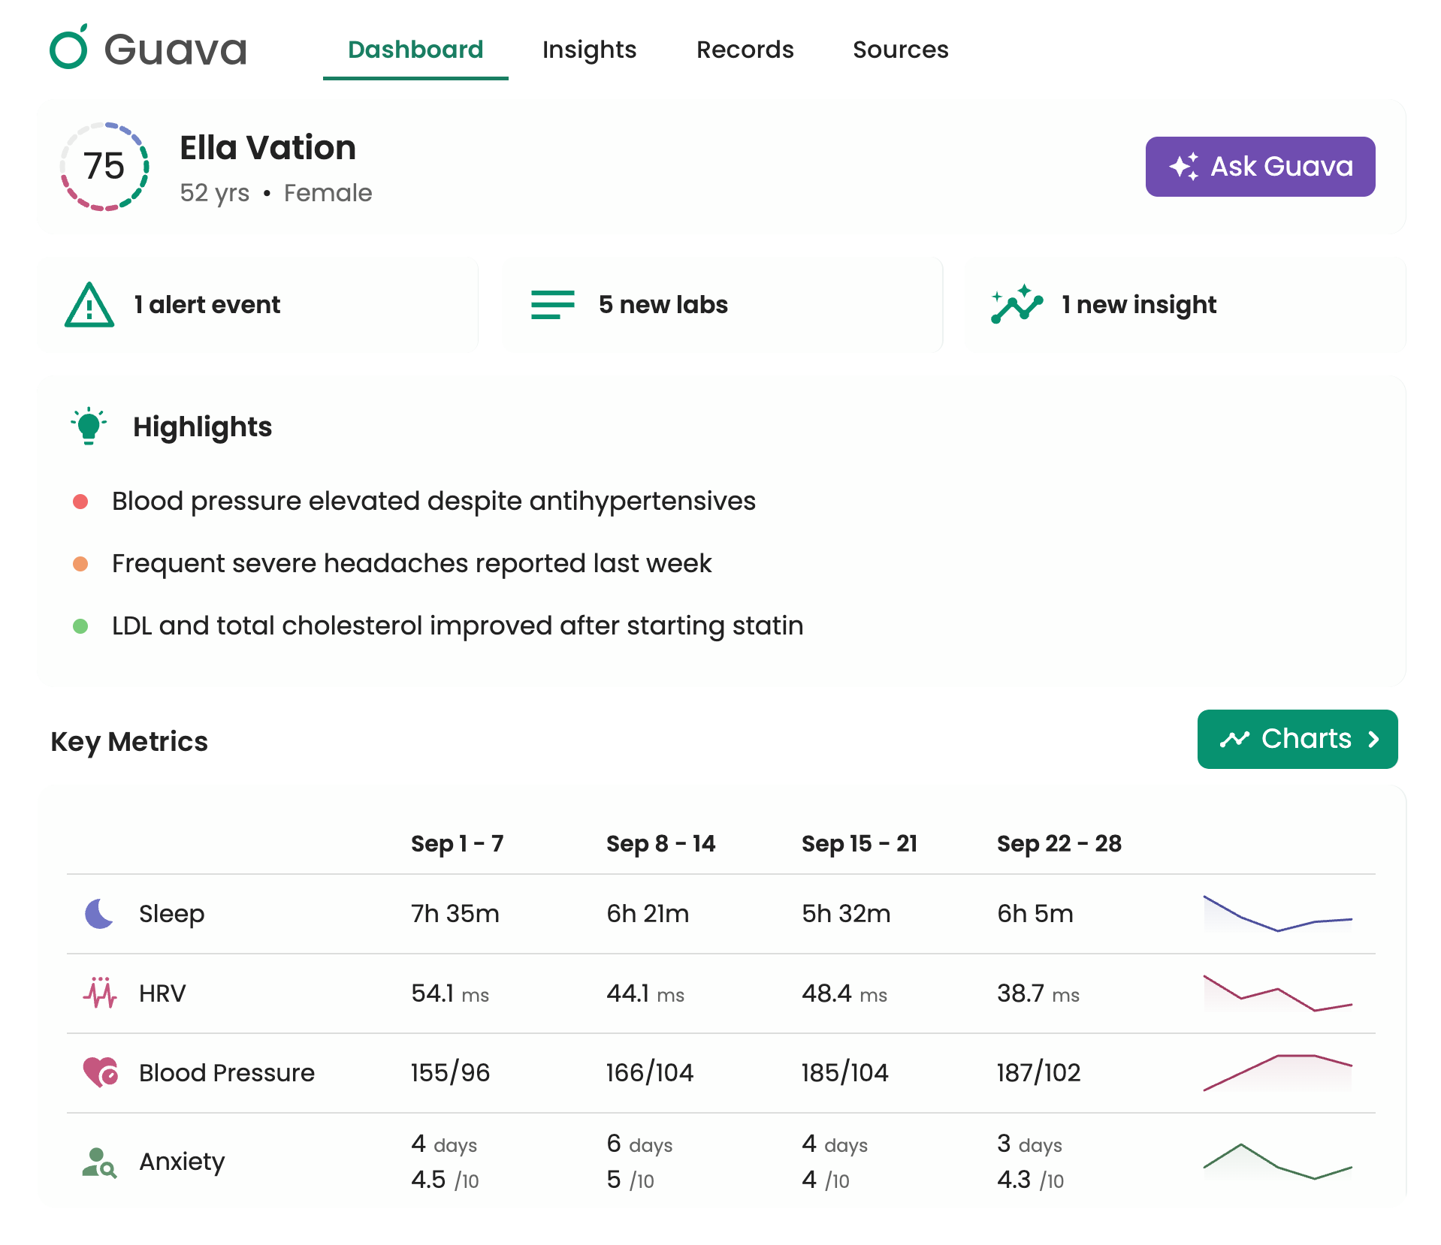1441x1245 pixels.
Task: Open the 1 alert event card
Action: [257, 305]
